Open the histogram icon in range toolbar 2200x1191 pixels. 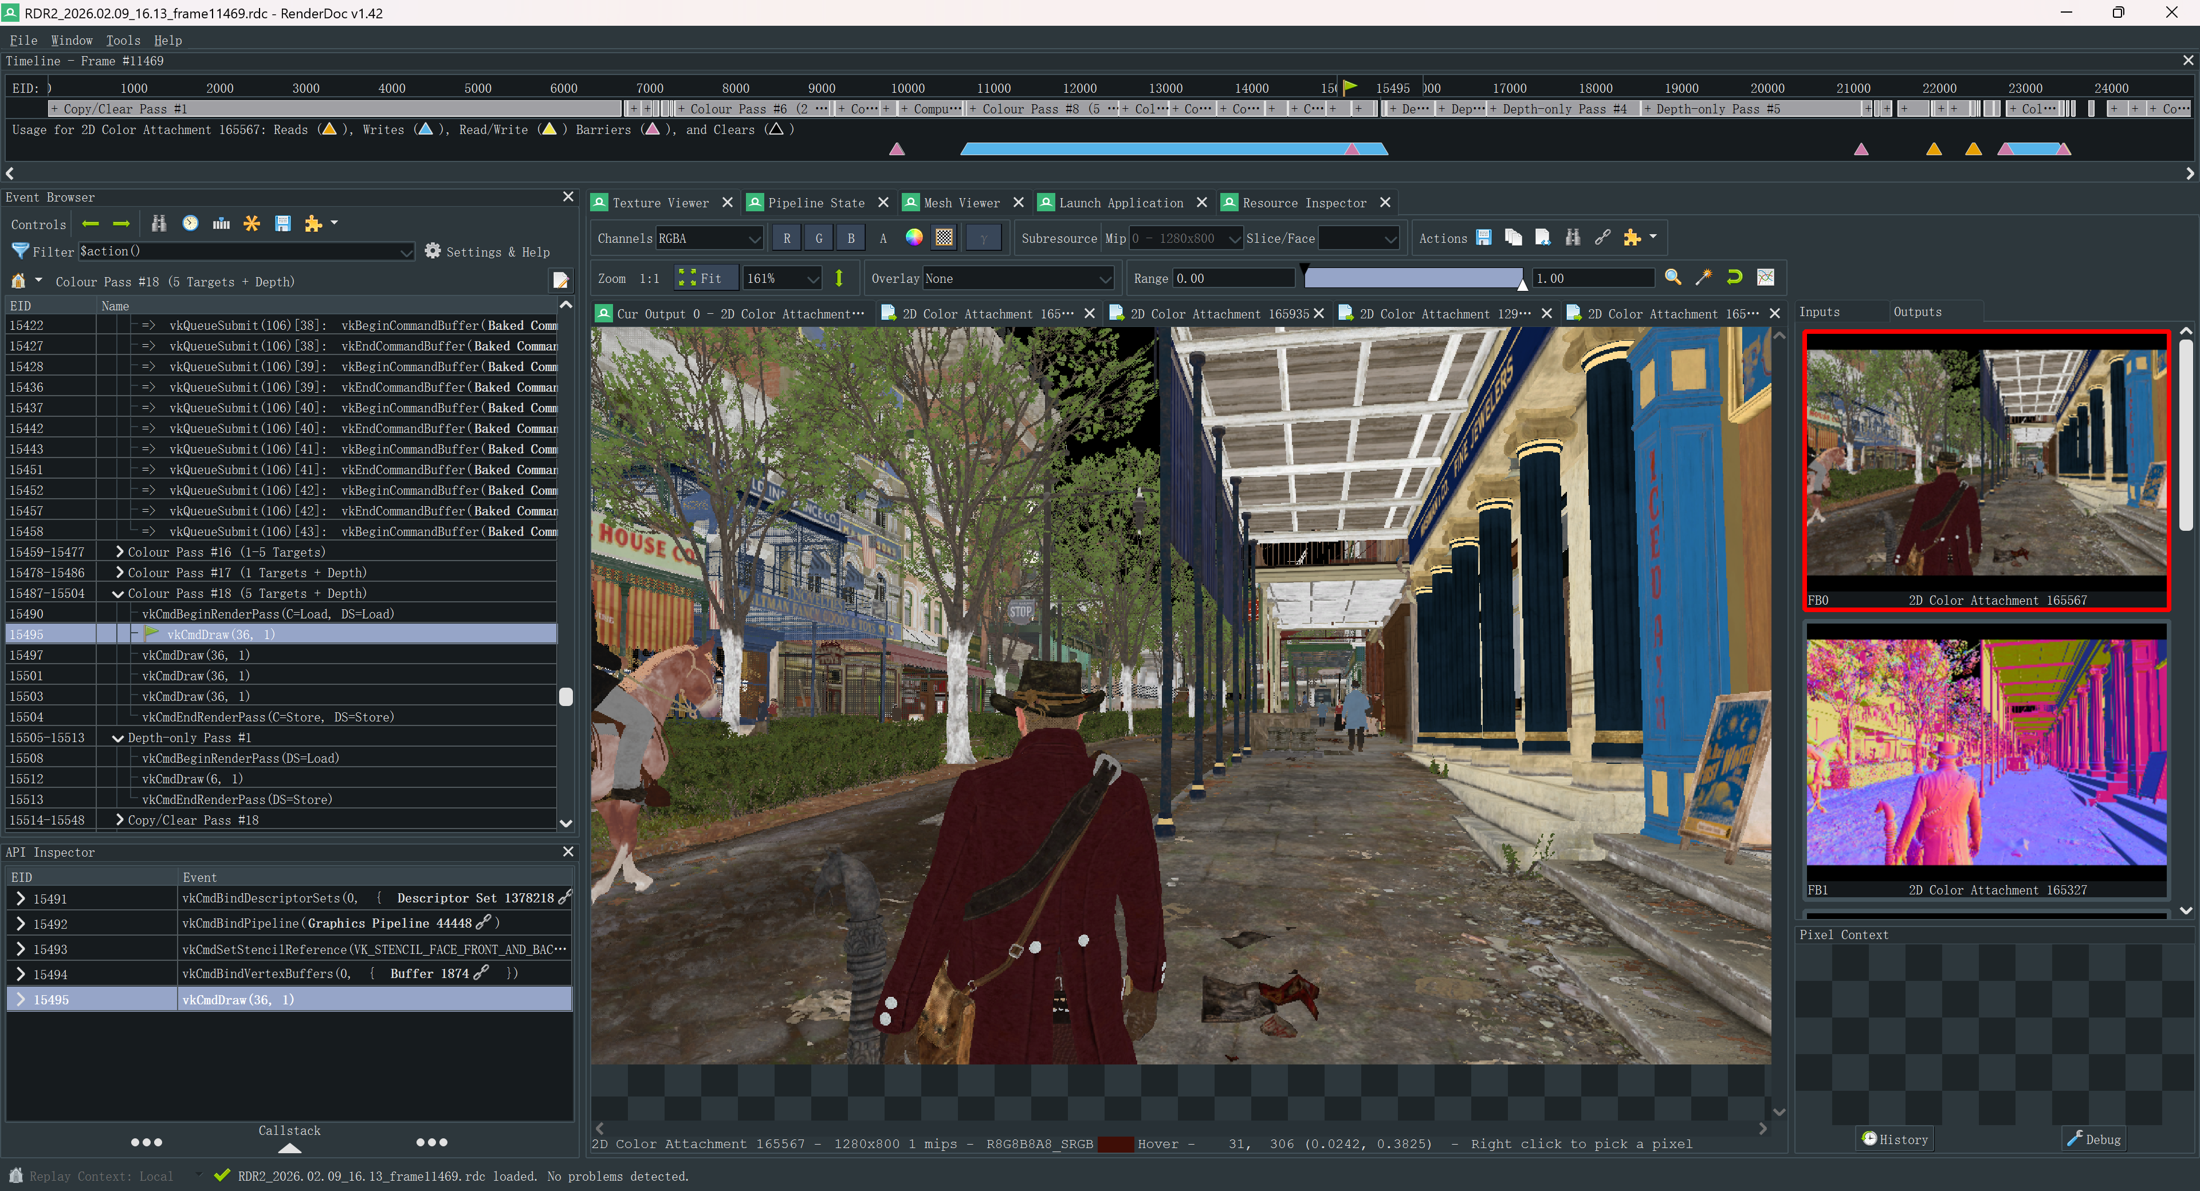1765,278
